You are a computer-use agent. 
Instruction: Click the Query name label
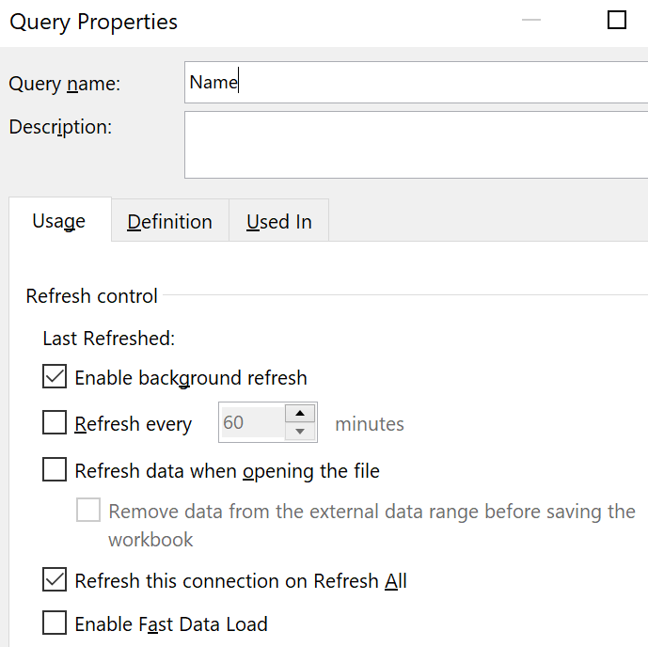tap(65, 84)
